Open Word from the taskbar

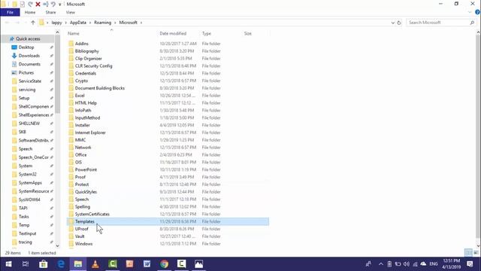click(x=147, y=264)
